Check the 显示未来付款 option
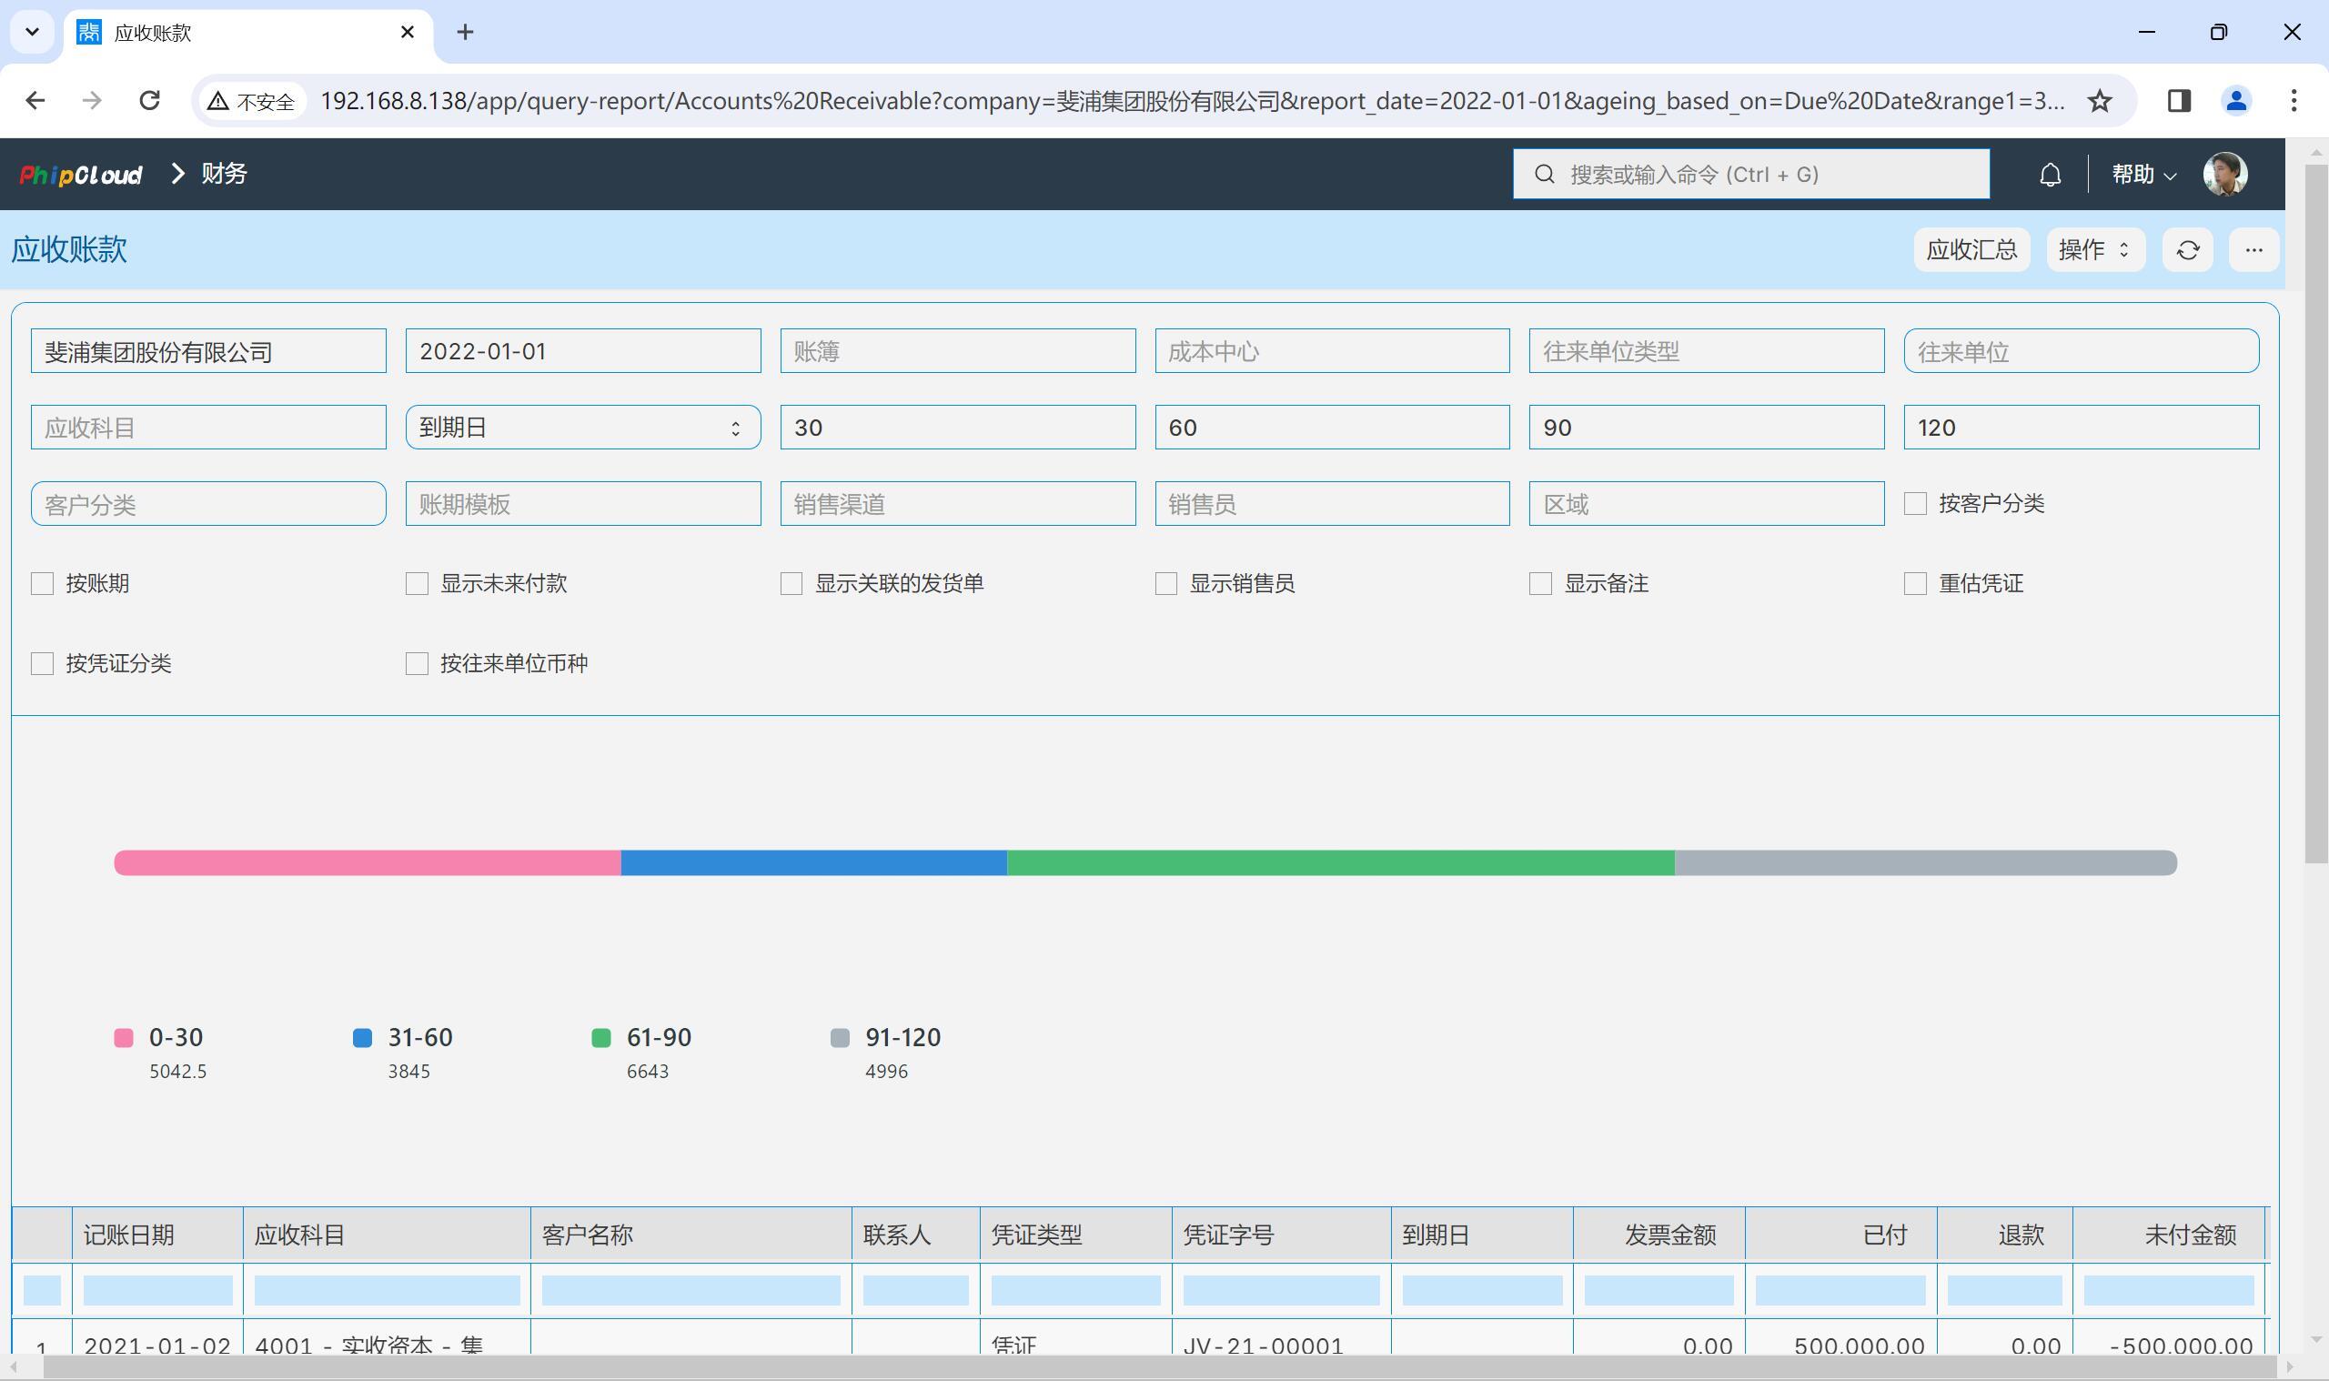Screen dimensions: 2329x1381 tap(417, 583)
